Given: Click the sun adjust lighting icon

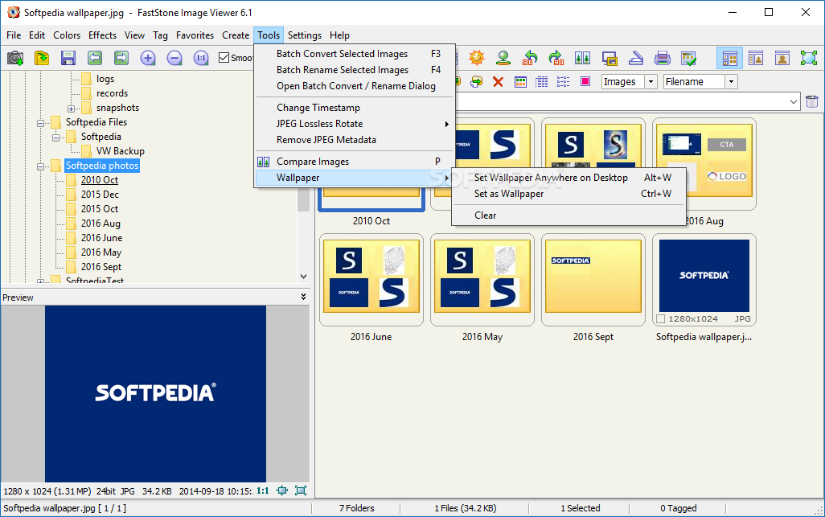Looking at the screenshot, I should [x=477, y=58].
